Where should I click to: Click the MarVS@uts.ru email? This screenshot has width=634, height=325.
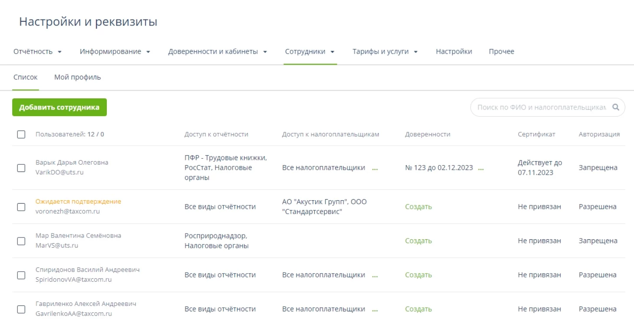pyautogui.click(x=56, y=245)
